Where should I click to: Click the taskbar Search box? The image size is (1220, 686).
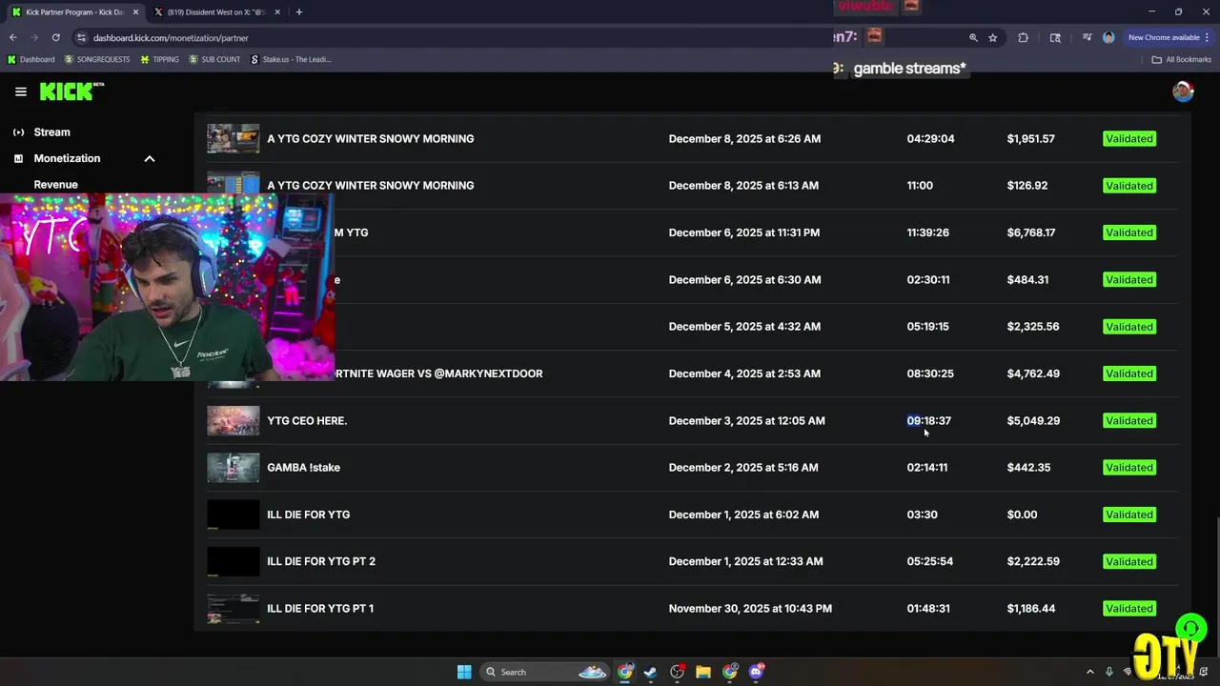(544, 672)
